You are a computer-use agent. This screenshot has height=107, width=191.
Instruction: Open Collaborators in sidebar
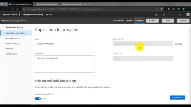click(x=12, y=54)
